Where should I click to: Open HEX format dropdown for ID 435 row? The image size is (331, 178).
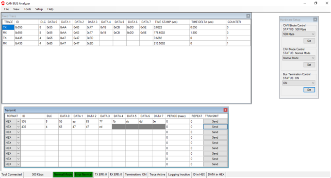point(18,127)
